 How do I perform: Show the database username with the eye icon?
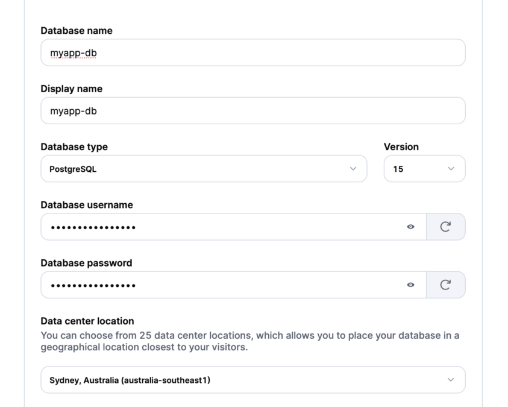[410, 227]
